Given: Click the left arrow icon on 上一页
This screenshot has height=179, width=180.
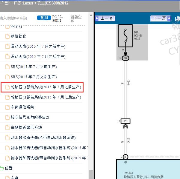Looking at the screenshot, I should (x=97, y=18).
